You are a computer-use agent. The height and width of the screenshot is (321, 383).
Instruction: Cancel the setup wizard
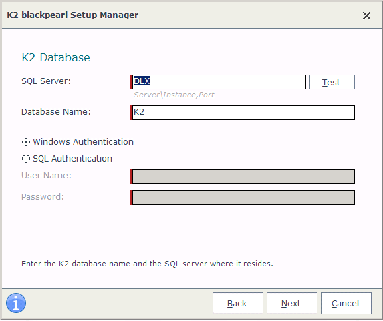click(346, 303)
